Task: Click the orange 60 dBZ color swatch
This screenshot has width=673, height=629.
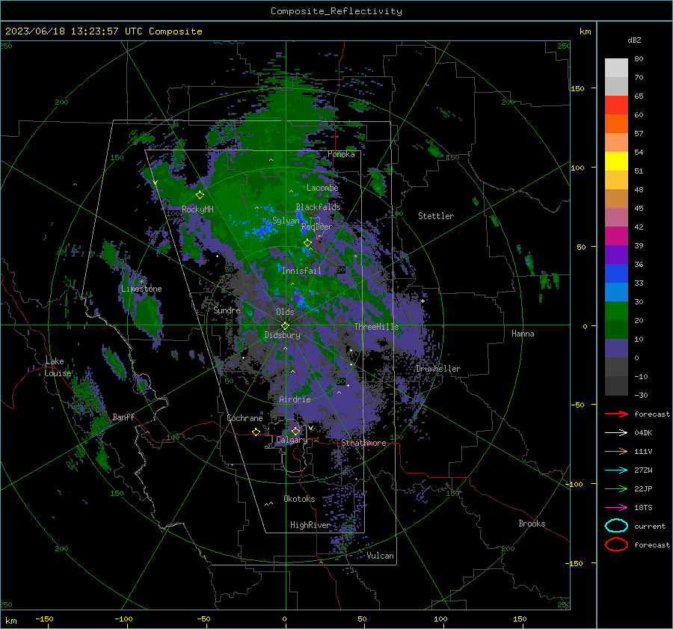Action: pyautogui.click(x=616, y=124)
